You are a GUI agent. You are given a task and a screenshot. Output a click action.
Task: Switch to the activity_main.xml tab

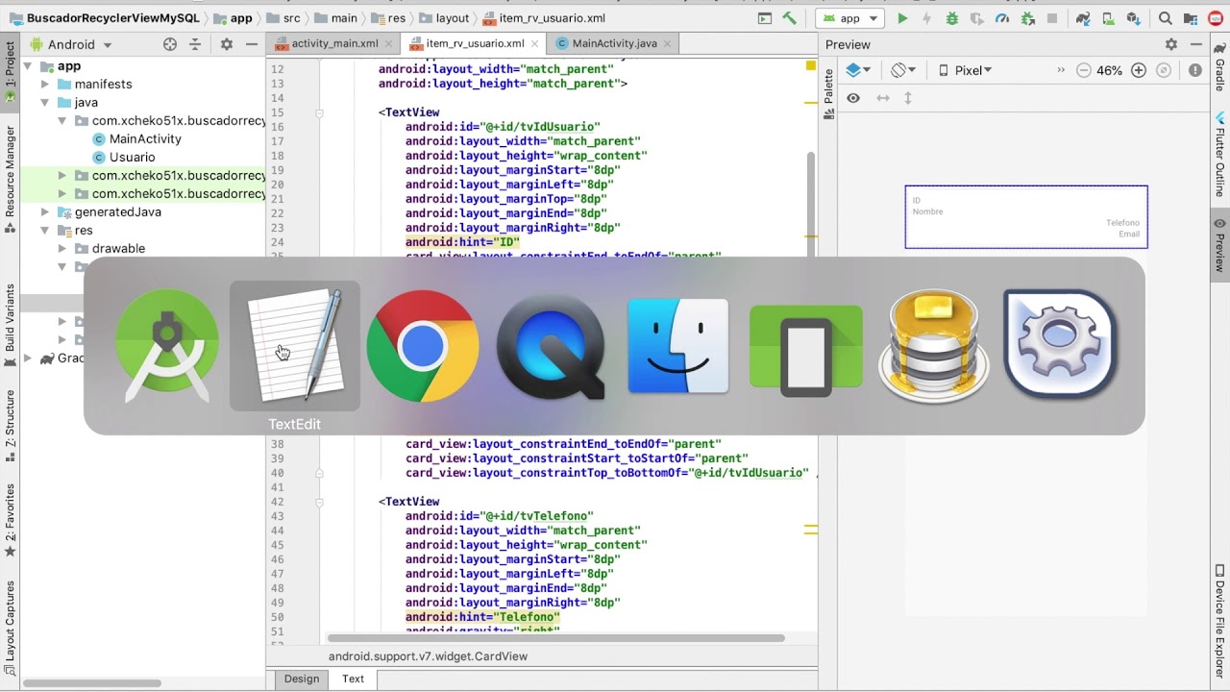(333, 43)
